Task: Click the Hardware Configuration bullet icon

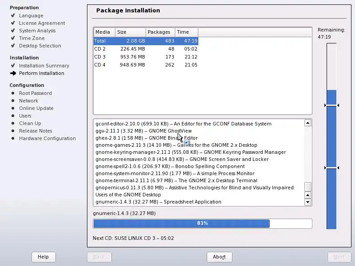Action: [x=13, y=138]
